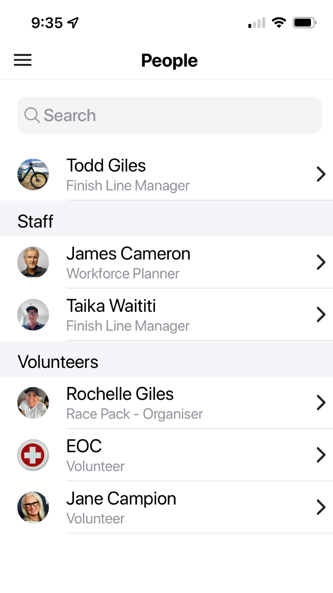Tap Rochelle Giles' profile photo
Screen dimensions: 333x593
33,403
